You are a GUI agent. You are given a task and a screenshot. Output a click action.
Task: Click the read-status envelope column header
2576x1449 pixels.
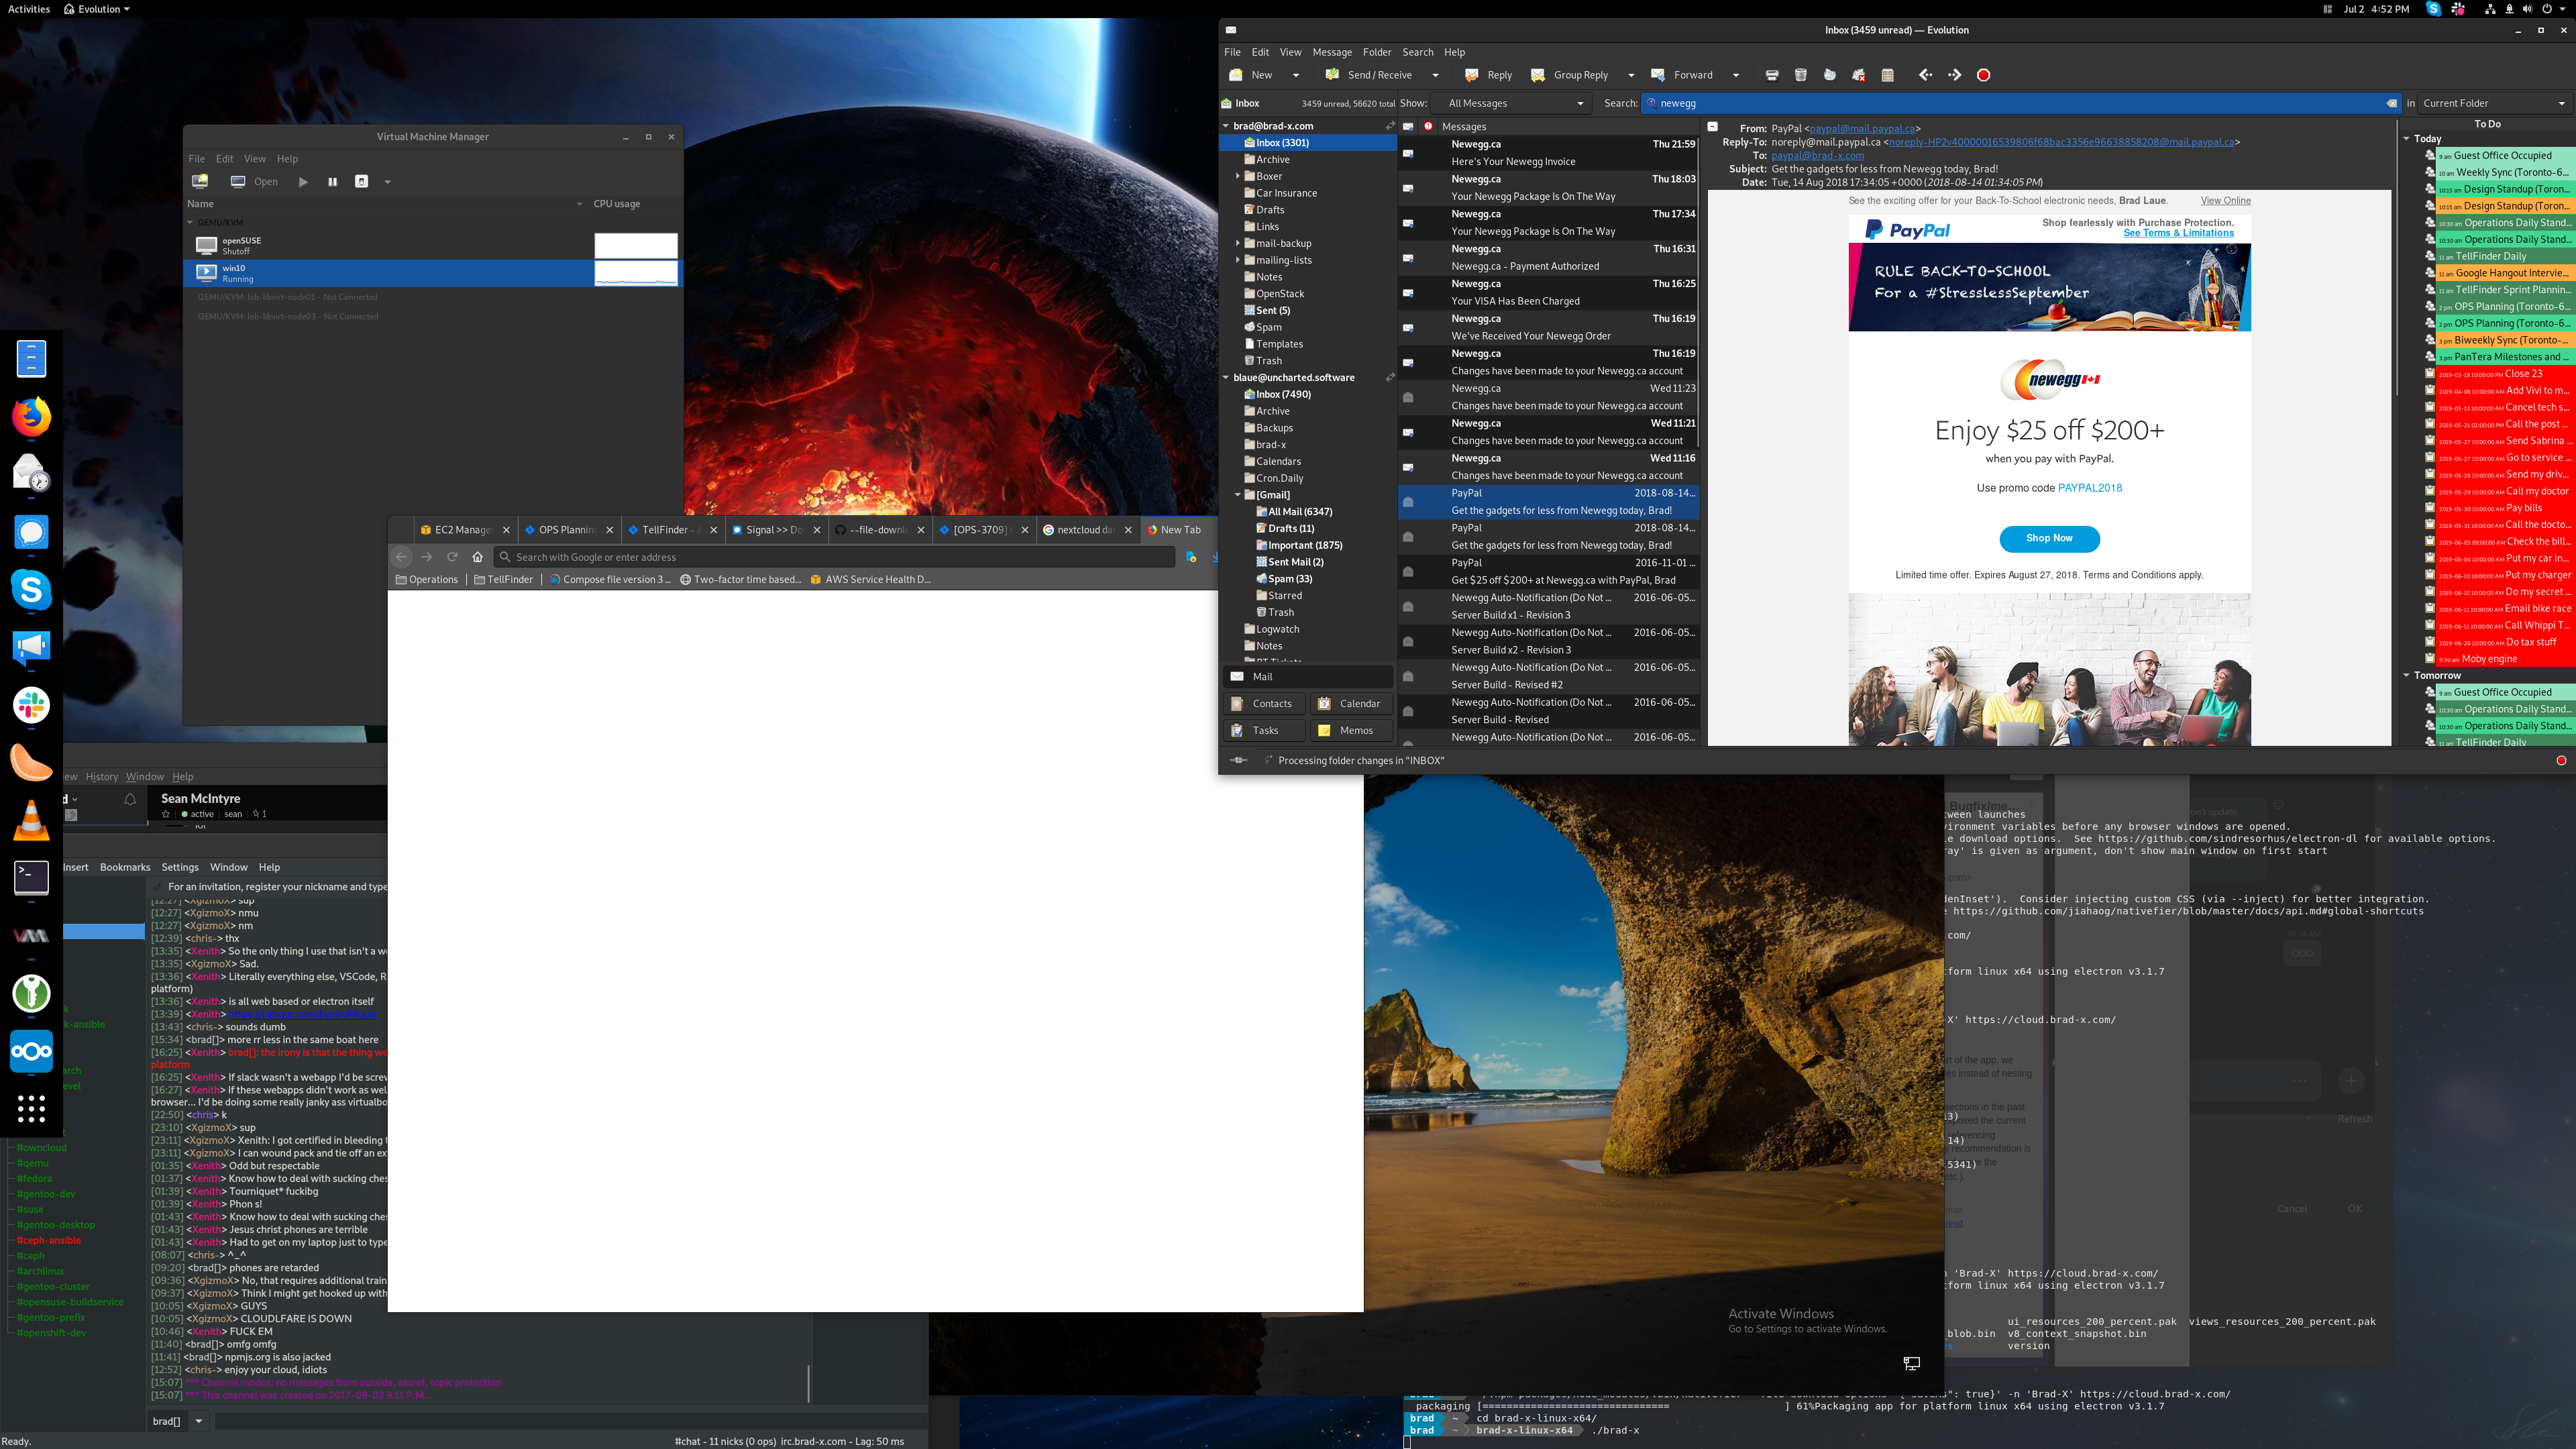click(x=1408, y=127)
